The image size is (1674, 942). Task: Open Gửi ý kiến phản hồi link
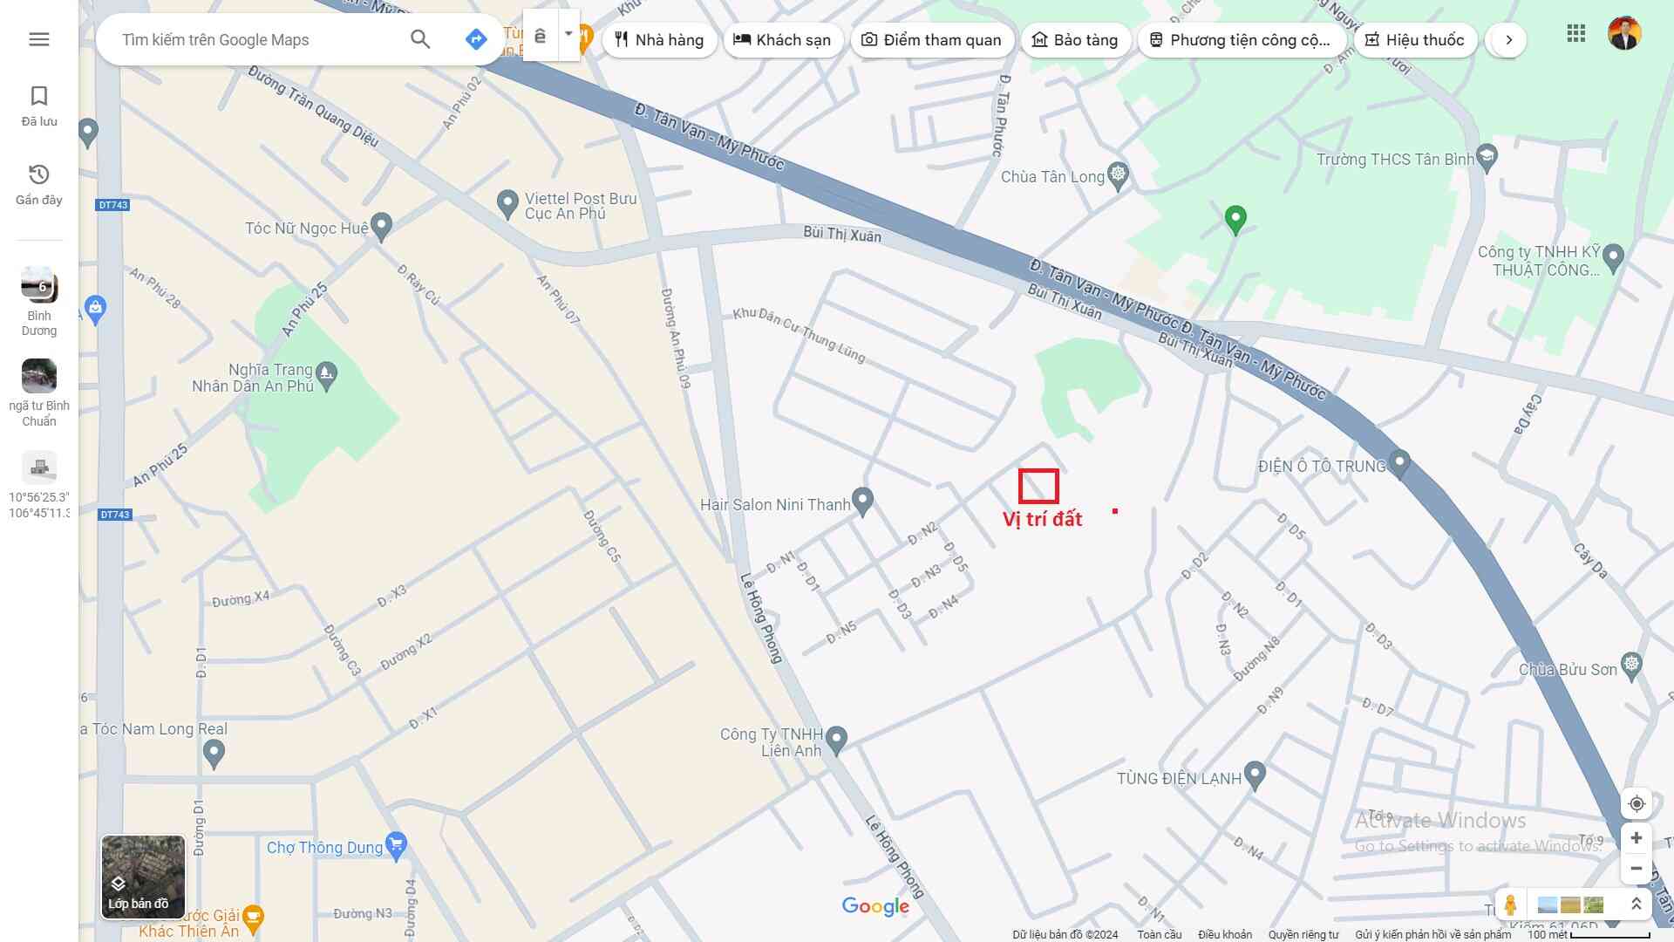(x=1432, y=934)
